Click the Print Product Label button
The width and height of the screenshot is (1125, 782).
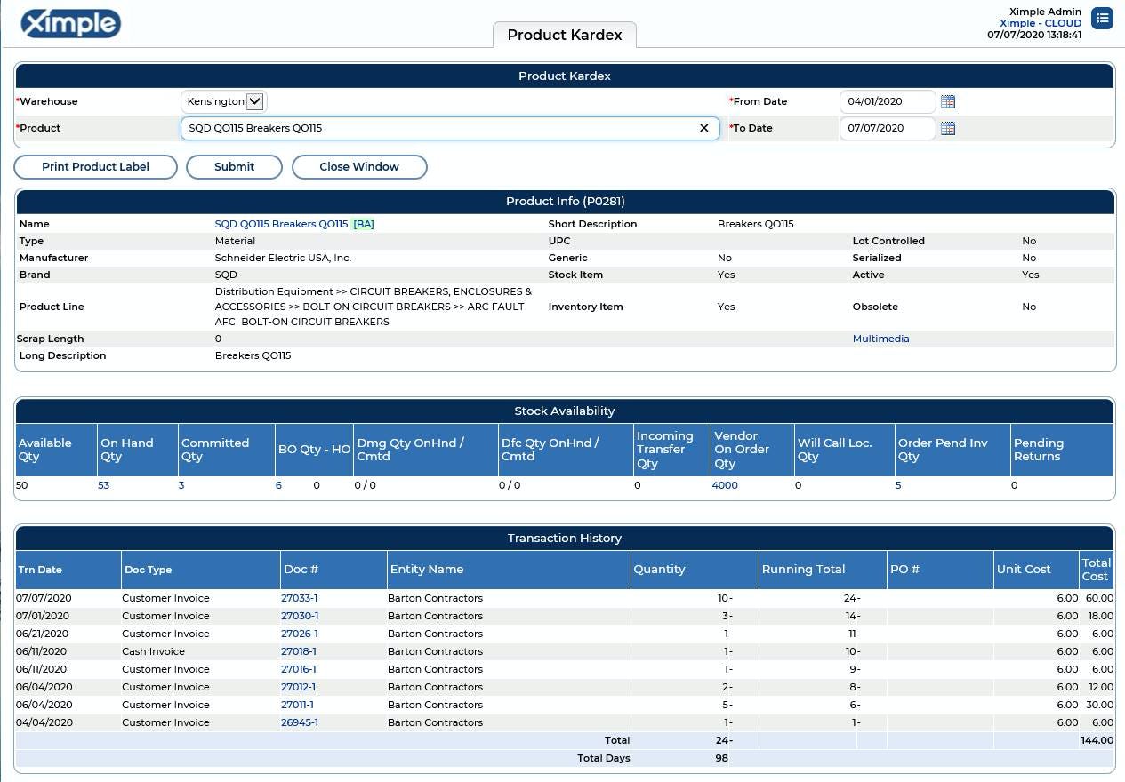click(x=95, y=167)
